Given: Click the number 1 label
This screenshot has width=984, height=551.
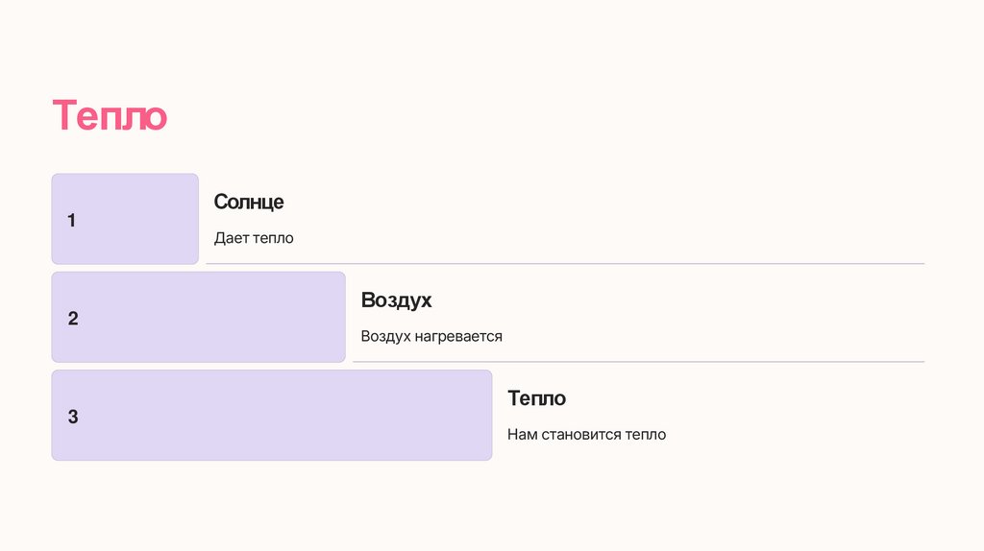Looking at the screenshot, I should pos(71,221).
